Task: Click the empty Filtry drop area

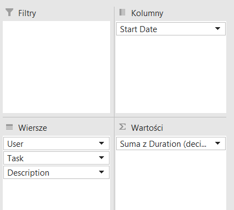Action: pos(56,67)
